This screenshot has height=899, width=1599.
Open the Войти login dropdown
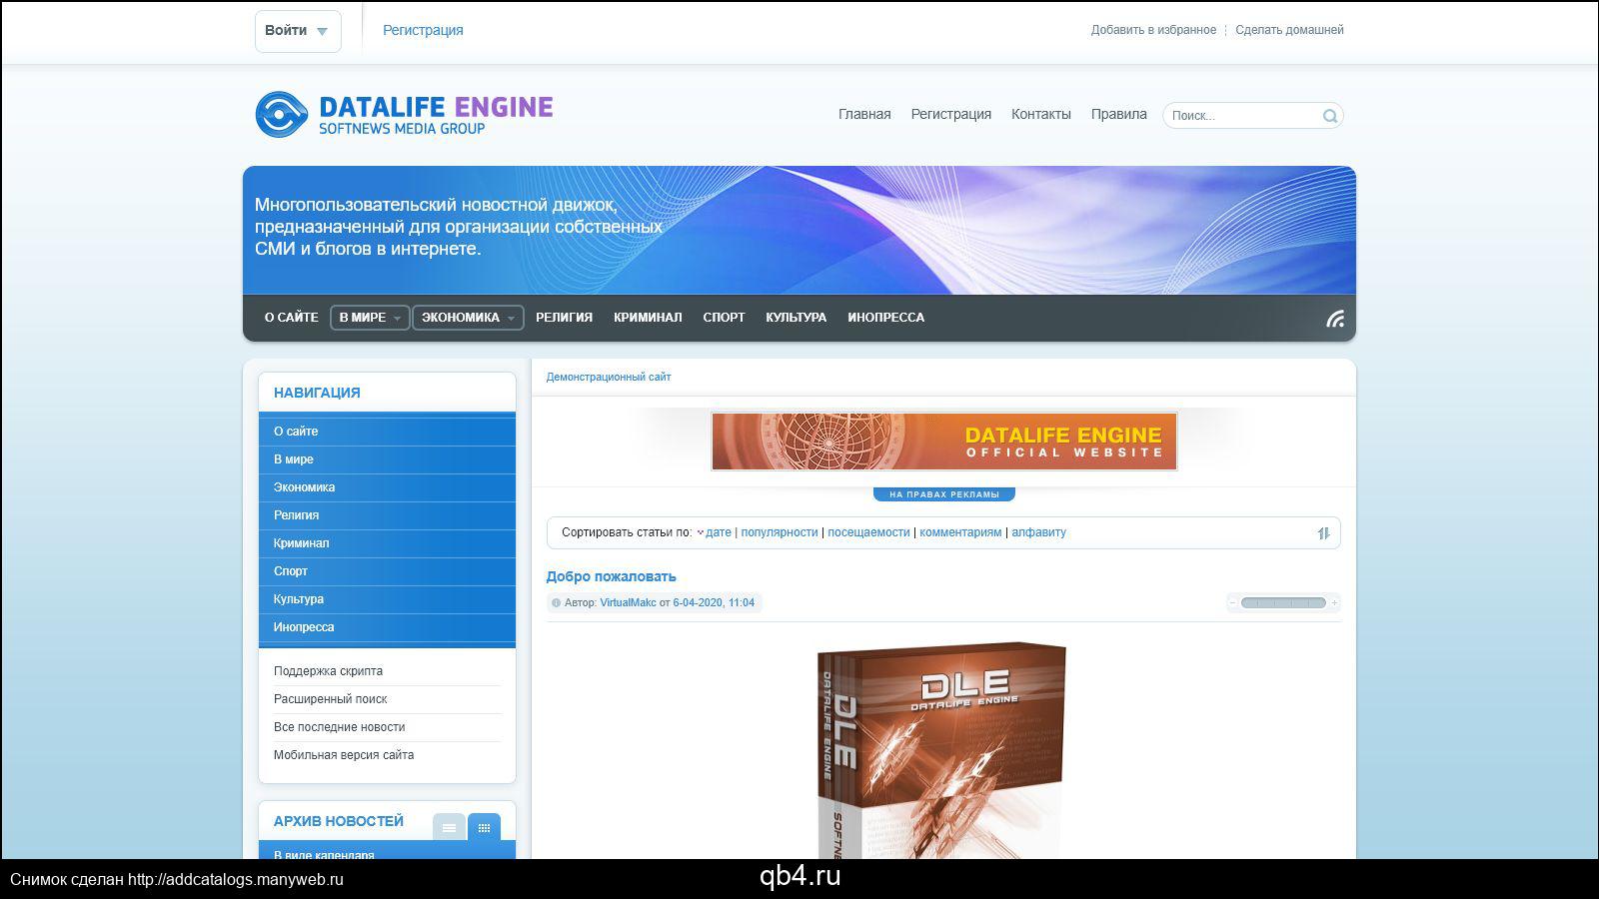297,31
